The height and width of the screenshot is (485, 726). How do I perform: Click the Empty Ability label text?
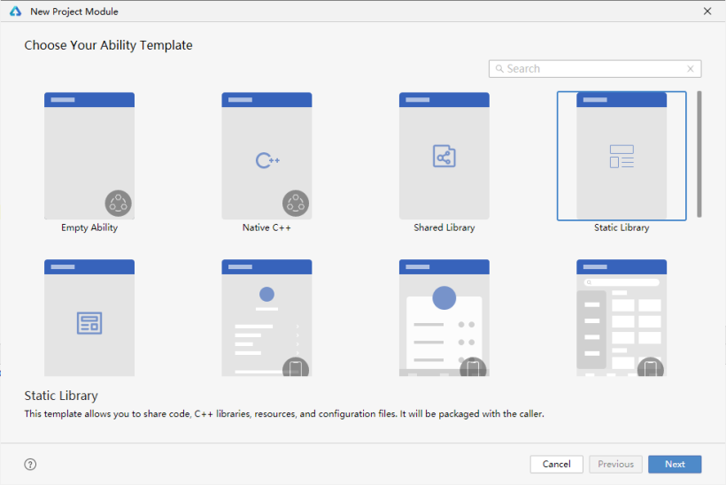89,227
